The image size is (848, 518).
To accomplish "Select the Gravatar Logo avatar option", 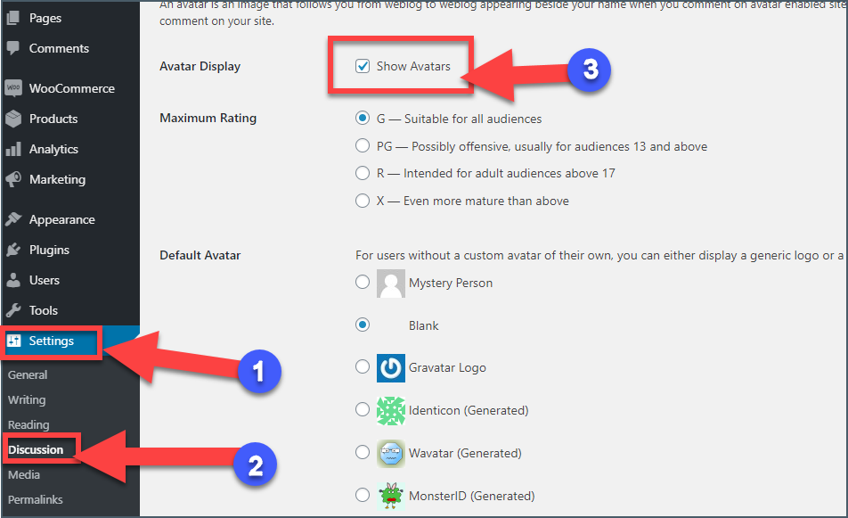I will (x=363, y=366).
